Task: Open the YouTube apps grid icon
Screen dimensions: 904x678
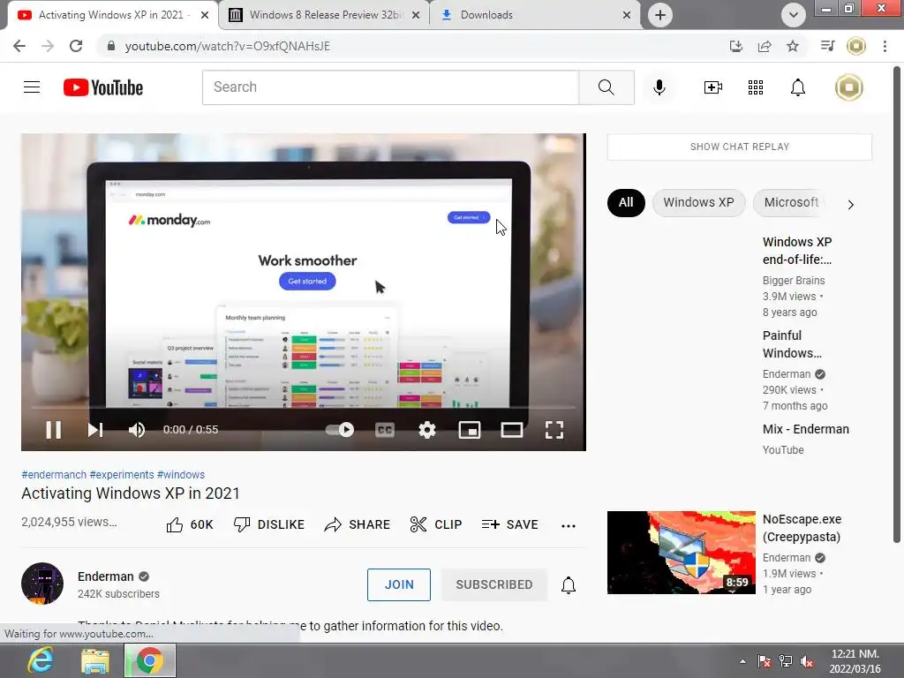Action: tap(756, 87)
